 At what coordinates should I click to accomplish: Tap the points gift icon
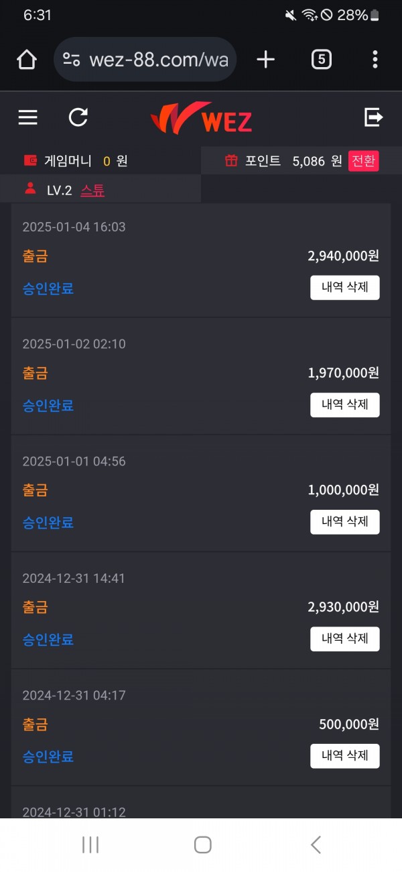click(x=231, y=161)
